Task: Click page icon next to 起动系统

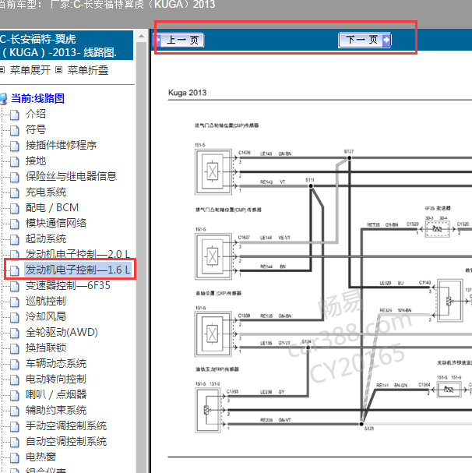Action: click(x=14, y=240)
